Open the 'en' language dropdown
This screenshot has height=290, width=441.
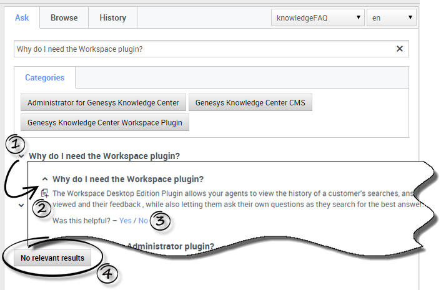pyautogui.click(x=392, y=17)
